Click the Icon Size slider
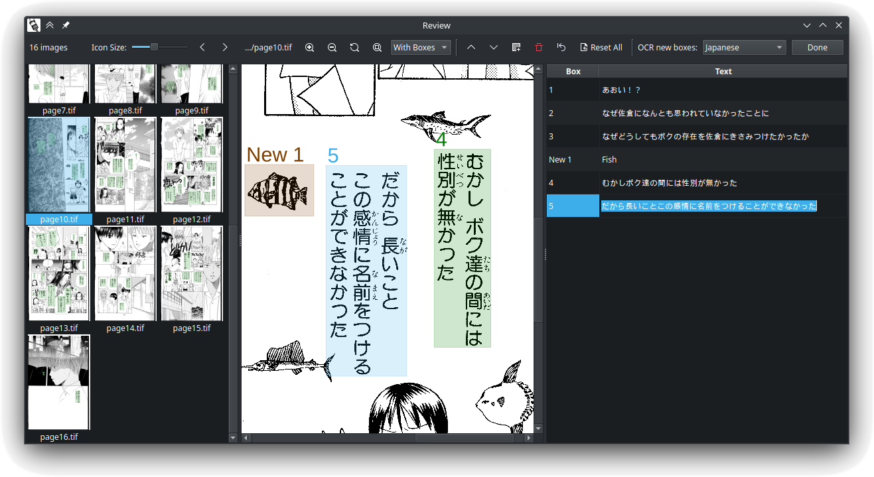 (159, 47)
